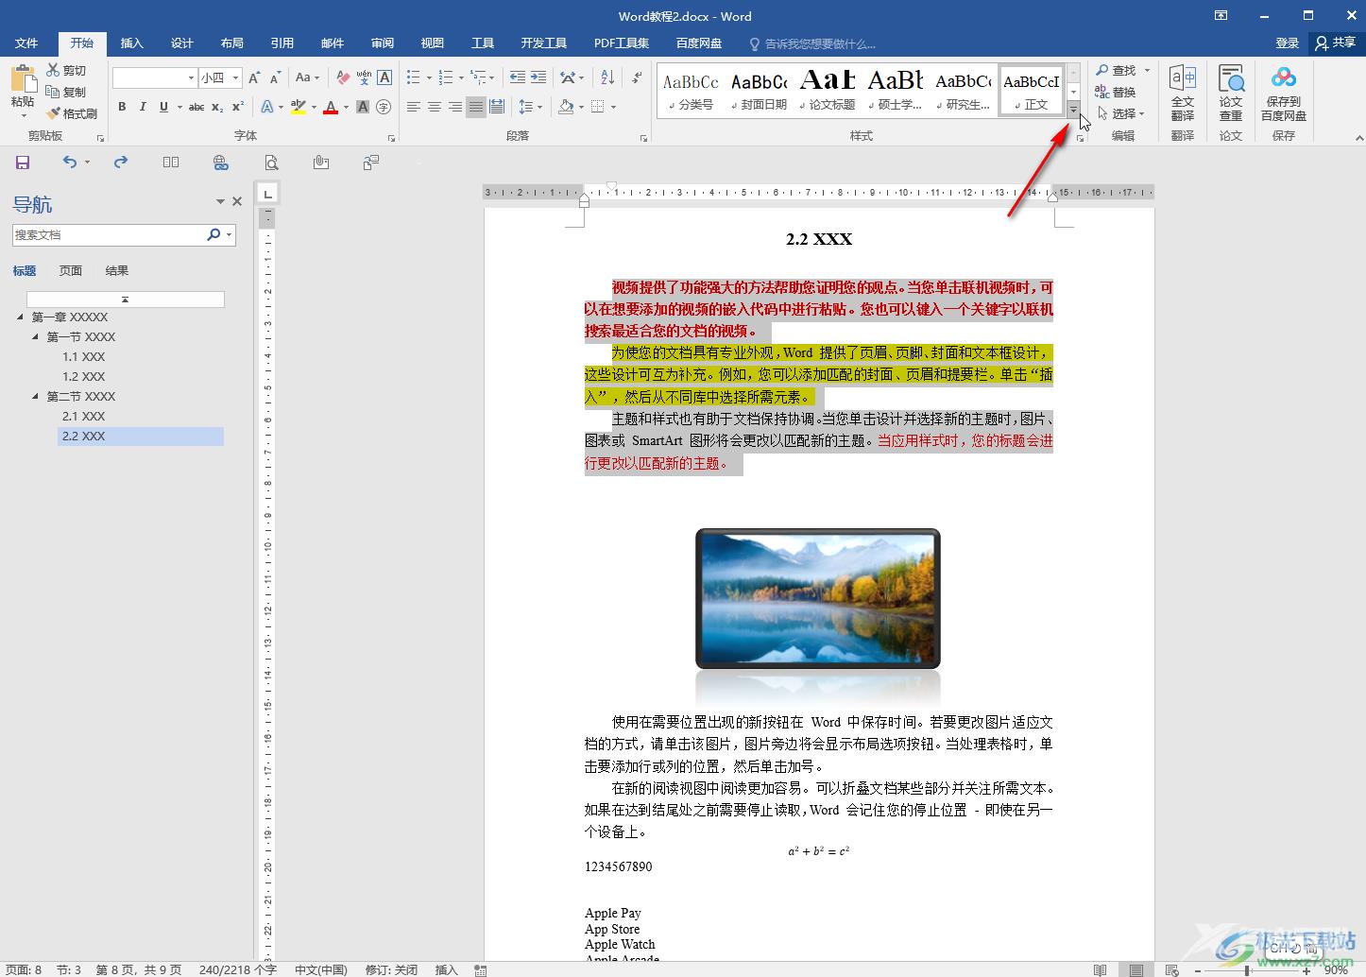The image size is (1366, 977).
Task: Switch to the 插入 (Insert) tab
Action: pyautogui.click(x=132, y=43)
